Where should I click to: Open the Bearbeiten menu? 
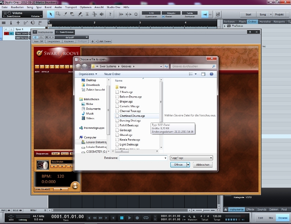pos(17,7)
